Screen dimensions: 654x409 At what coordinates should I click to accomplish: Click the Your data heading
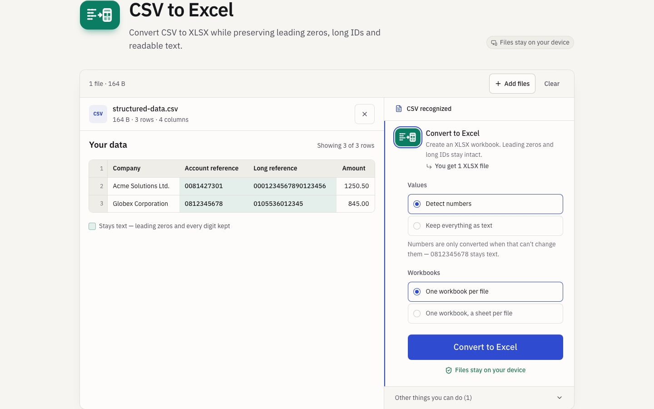(108, 145)
